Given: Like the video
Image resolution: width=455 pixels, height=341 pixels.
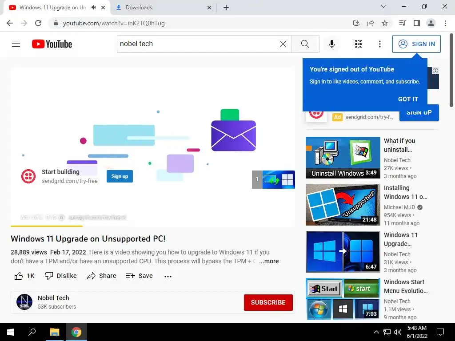Looking at the screenshot, I should [x=24, y=276].
